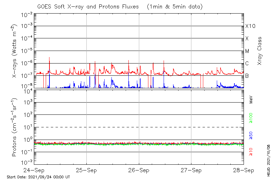Click the 26-Sep x-axis tick label
The width and height of the screenshot is (271, 180).
point(139,170)
